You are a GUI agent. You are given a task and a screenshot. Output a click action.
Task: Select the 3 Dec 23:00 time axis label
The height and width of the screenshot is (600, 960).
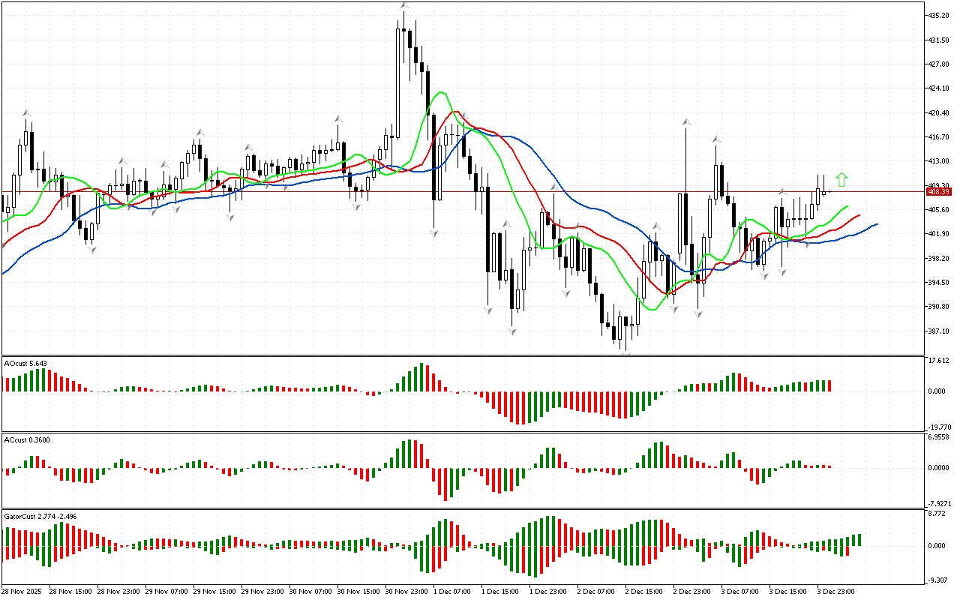[835, 591]
